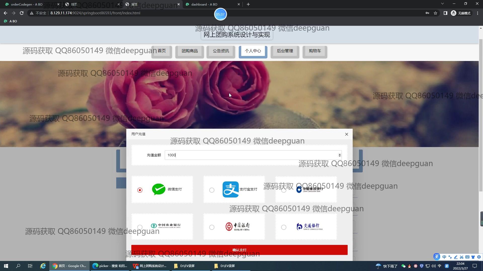
Task: Bookmark this page with star icon
Action: tap(435, 13)
